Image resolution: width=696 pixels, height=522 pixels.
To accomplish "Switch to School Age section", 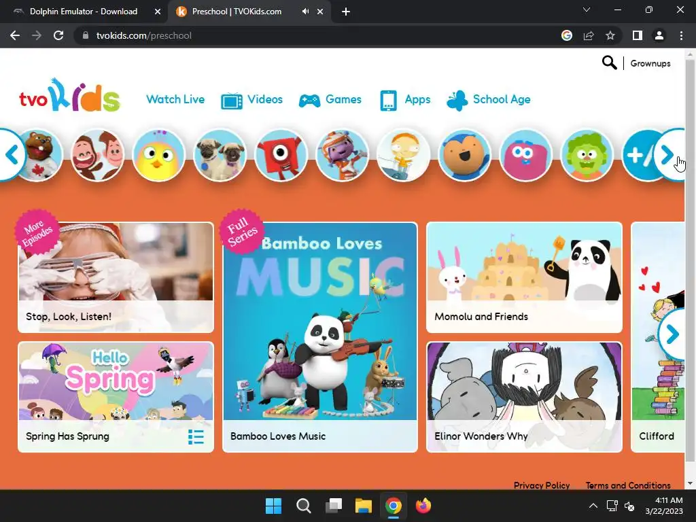I will [x=502, y=99].
